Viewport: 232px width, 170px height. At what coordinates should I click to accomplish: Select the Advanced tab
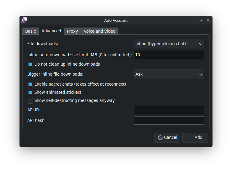[51, 31]
